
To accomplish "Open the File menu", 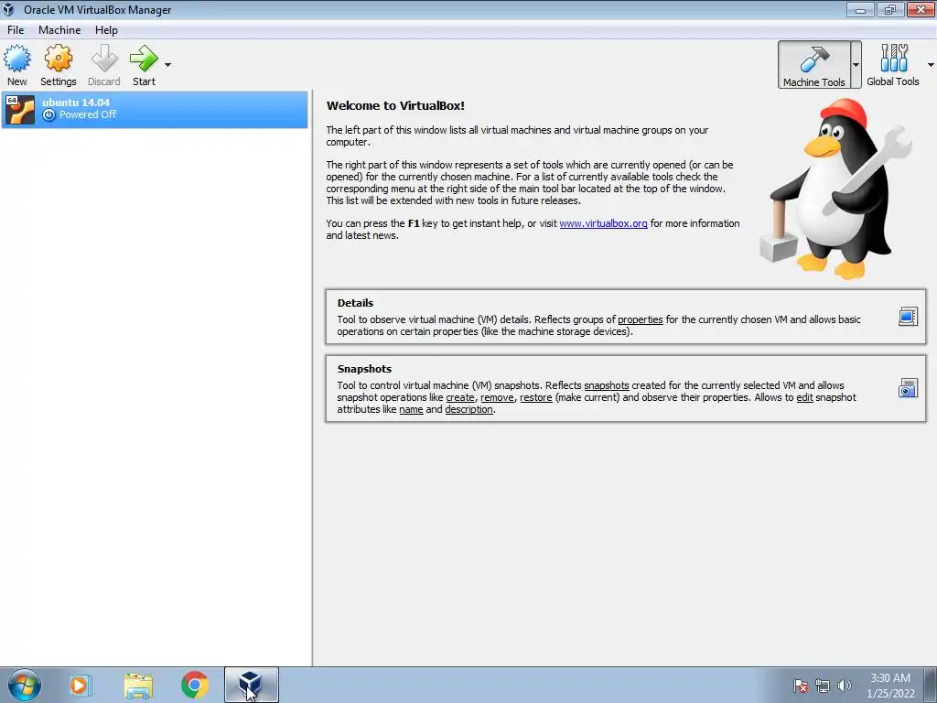I will click(x=16, y=30).
